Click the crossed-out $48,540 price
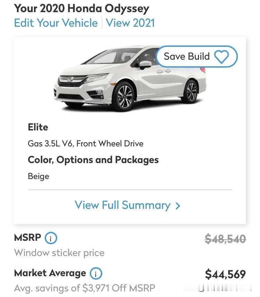Screen dimensions: 260x297 225,239
